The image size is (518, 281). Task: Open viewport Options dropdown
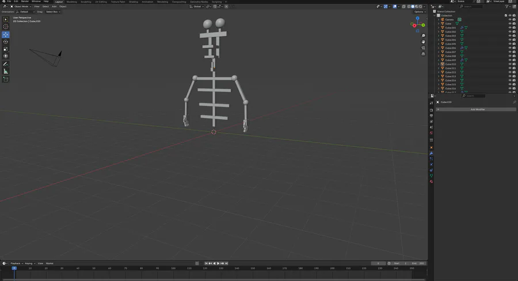pyautogui.click(x=420, y=12)
